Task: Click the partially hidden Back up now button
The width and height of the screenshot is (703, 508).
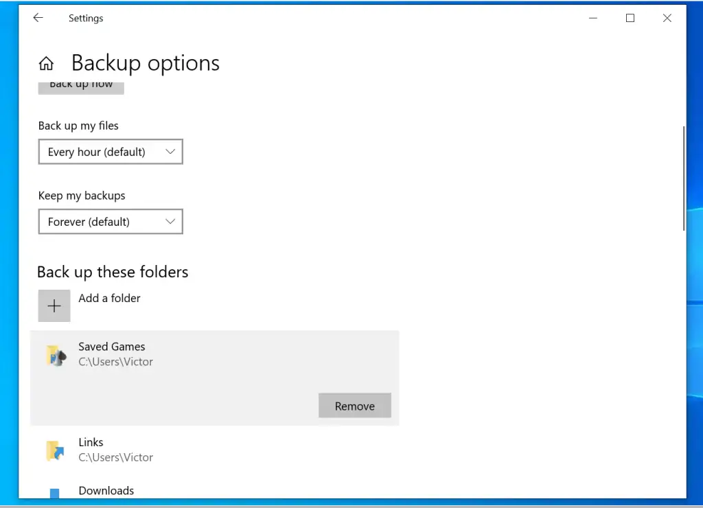Action: click(x=81, y=86)
